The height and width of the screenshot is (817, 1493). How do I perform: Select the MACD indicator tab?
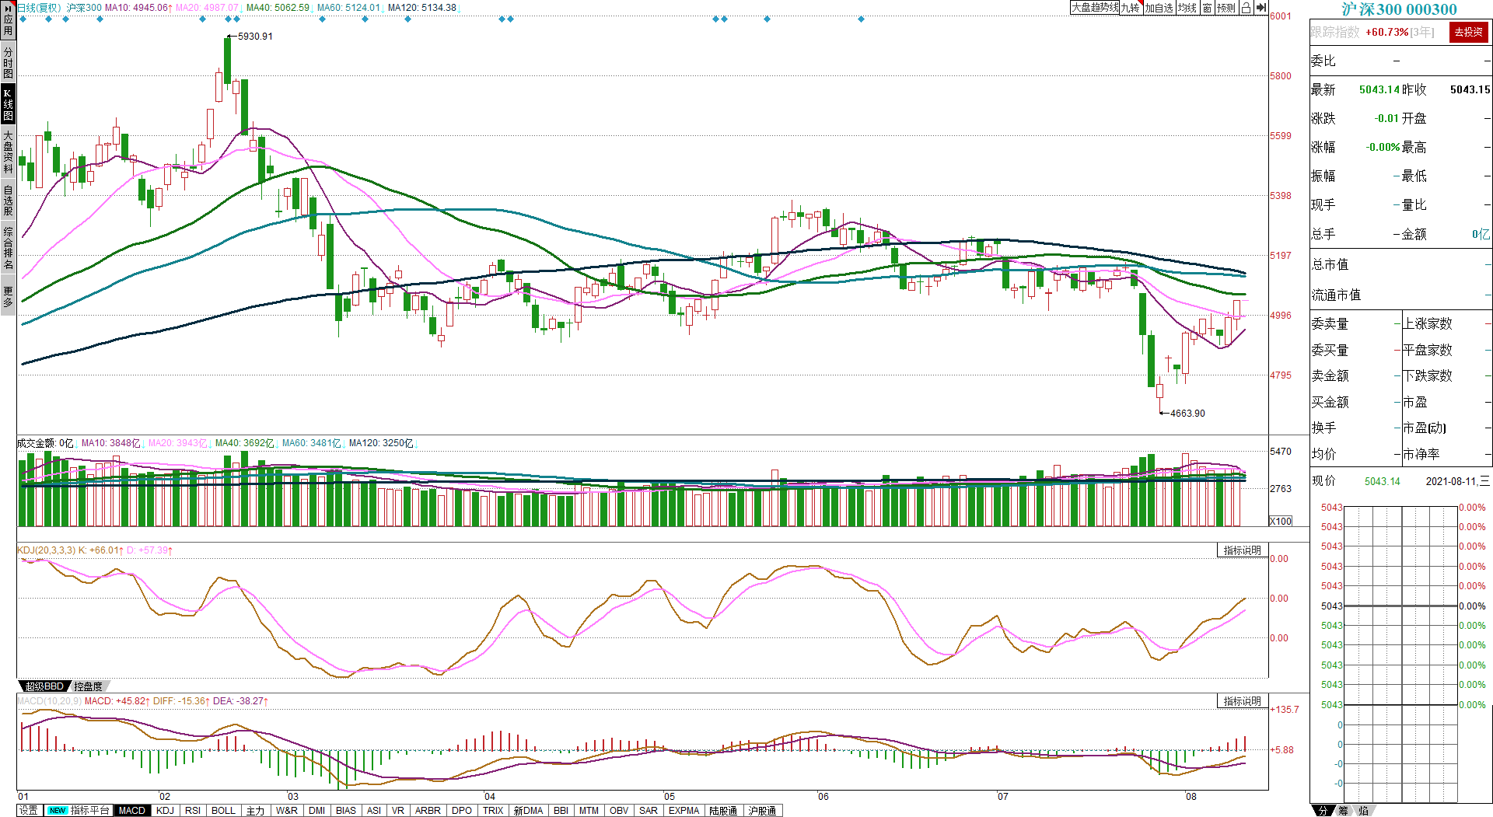(x=132, y=810)
